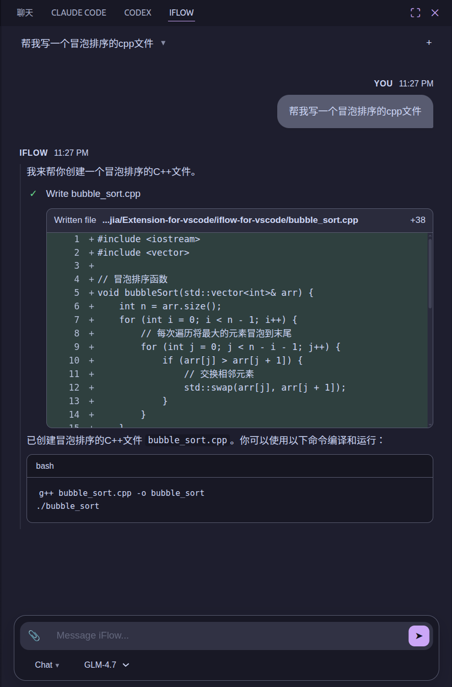Click the code diff vertical scrollbar
This screenshot has width=452, height=687.
click(430, 273)
